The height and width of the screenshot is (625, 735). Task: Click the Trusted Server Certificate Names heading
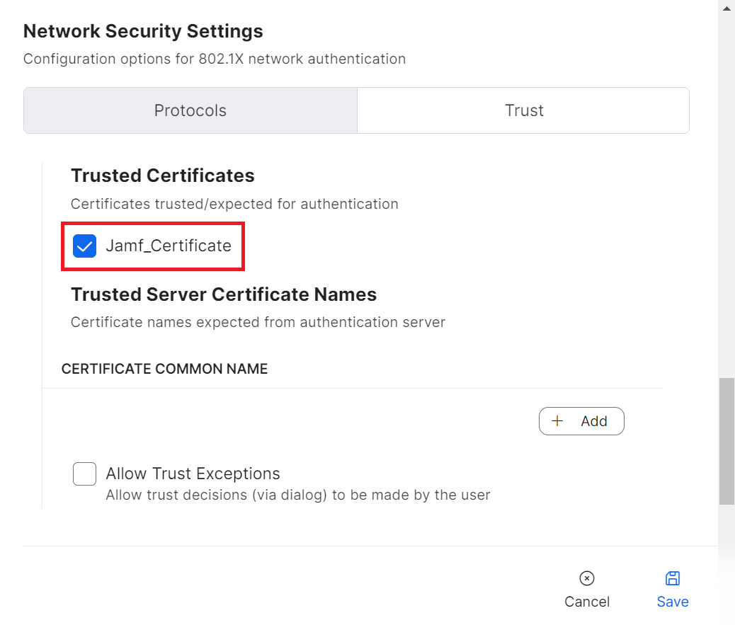[224, 294]
